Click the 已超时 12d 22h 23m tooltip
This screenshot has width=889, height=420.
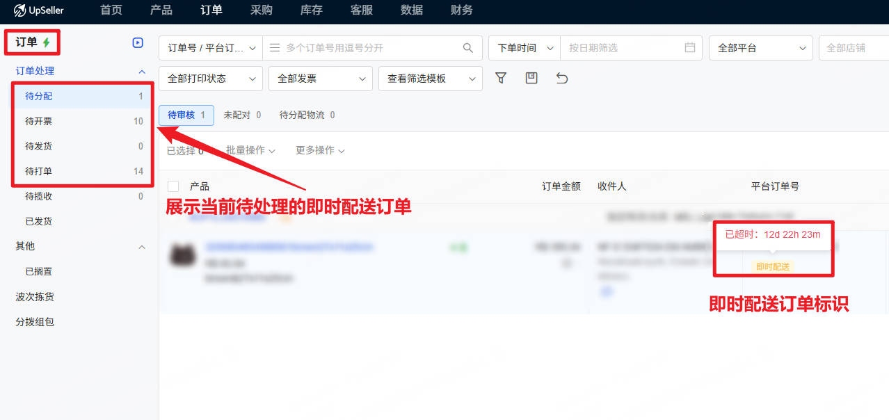(773, 234)
